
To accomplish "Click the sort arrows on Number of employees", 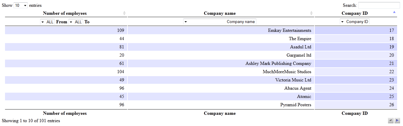I will [124, 13].
